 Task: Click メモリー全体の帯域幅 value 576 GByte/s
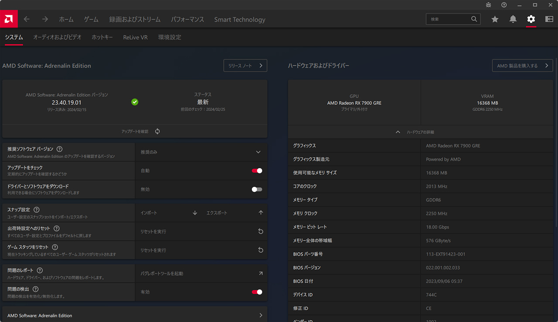(438, 241)
